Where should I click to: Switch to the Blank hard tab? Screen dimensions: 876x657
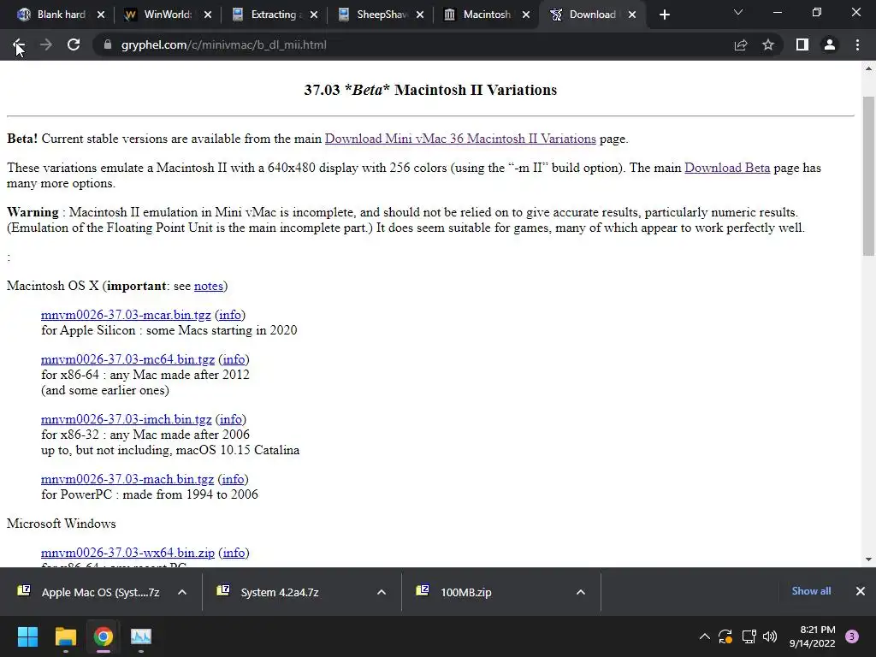pyautogui.click(x=61, y=15)
